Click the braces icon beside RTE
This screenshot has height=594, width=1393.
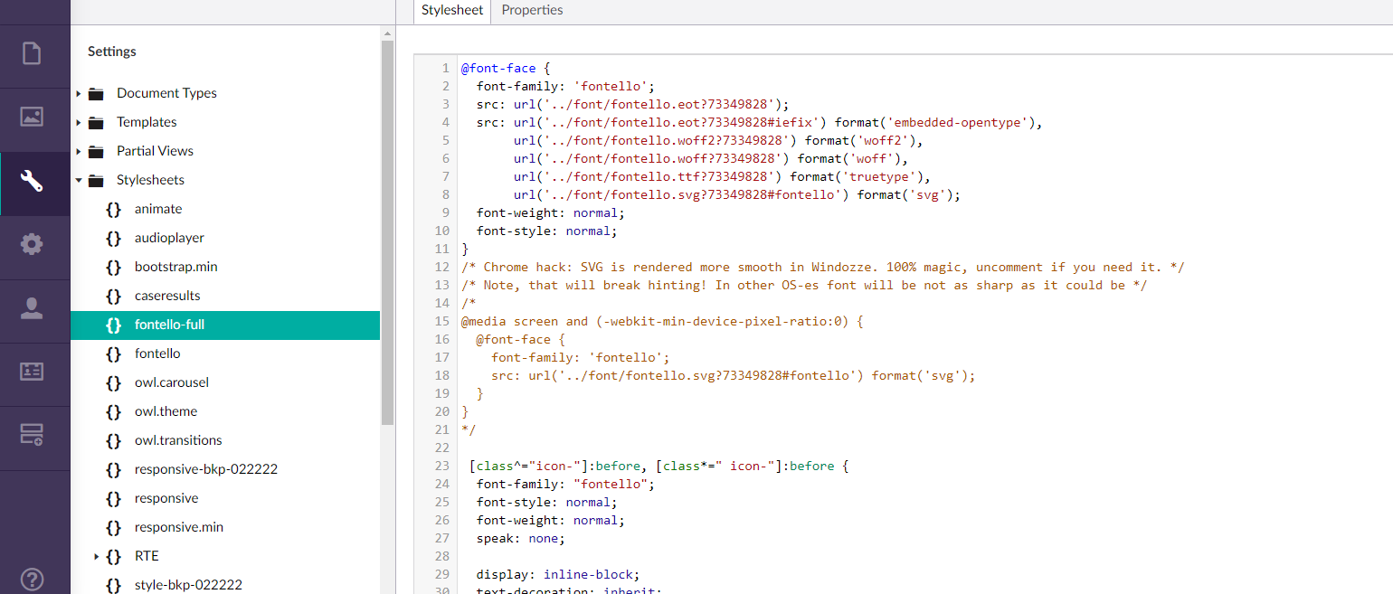tap(113, 556)
